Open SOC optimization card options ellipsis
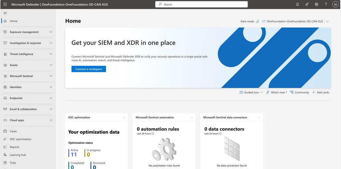The image size is (341, 169). (x=124, y=117)
